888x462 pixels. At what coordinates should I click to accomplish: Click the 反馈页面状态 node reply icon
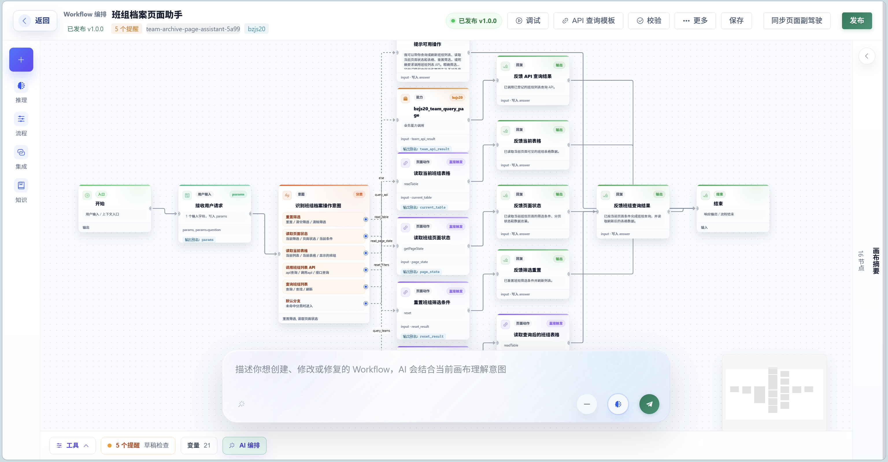coord(505,195)
